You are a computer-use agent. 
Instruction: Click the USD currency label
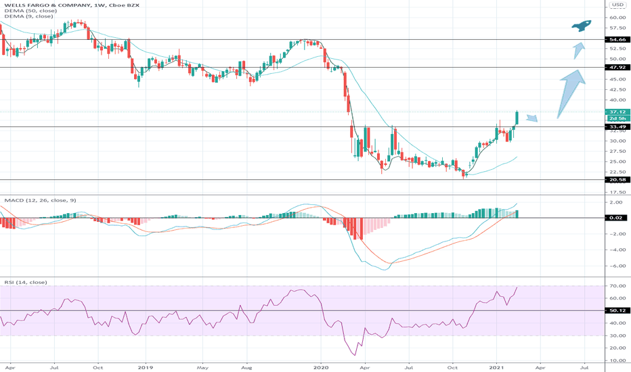point(617,5)
